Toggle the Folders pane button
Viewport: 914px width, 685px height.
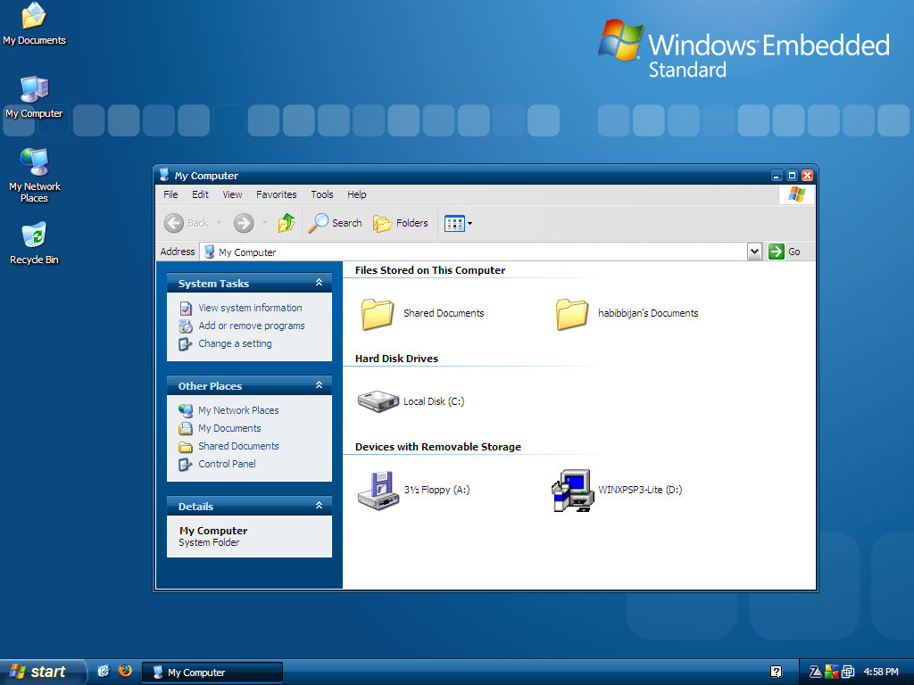[x=401, y=223]
